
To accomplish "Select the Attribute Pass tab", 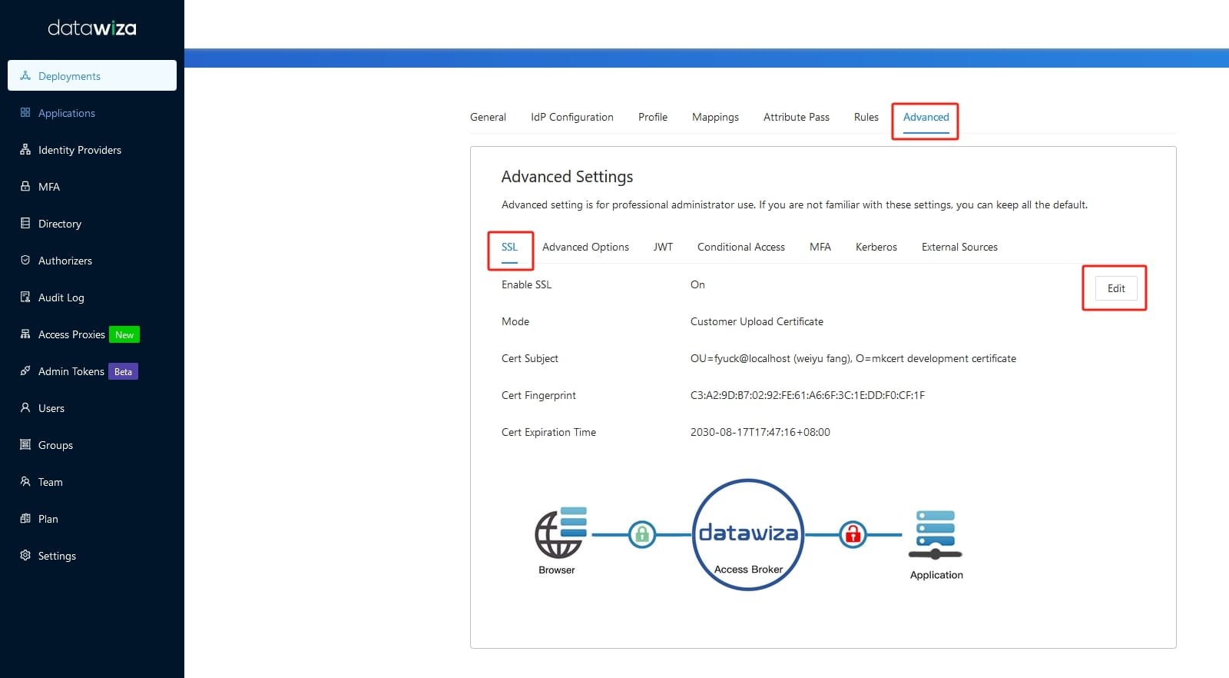I will click(797, 117).
